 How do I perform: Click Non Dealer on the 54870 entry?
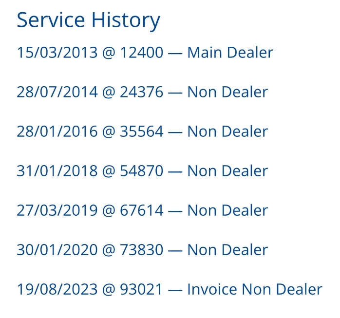click(x=227, y=171)
